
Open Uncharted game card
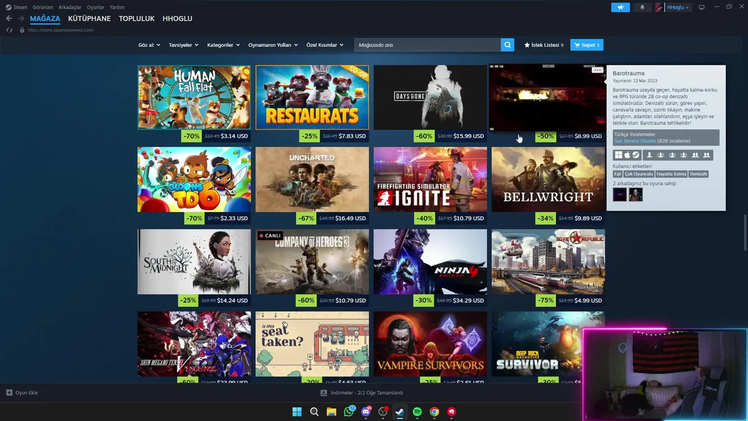312,179
